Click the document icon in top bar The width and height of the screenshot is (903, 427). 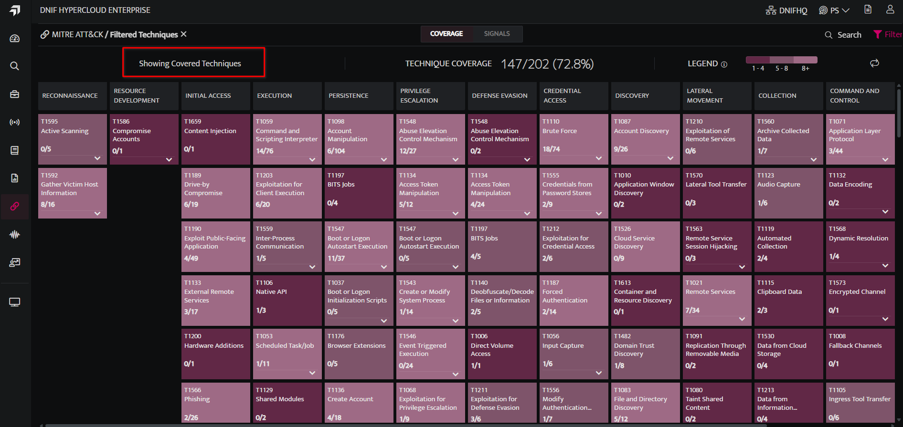tap(868, 10)
